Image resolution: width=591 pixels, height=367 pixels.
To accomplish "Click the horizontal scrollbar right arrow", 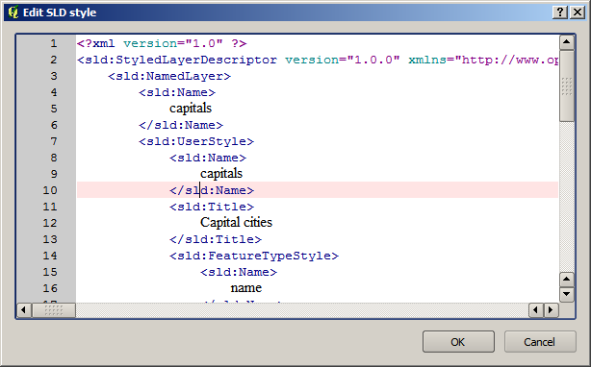I will 551,310.
